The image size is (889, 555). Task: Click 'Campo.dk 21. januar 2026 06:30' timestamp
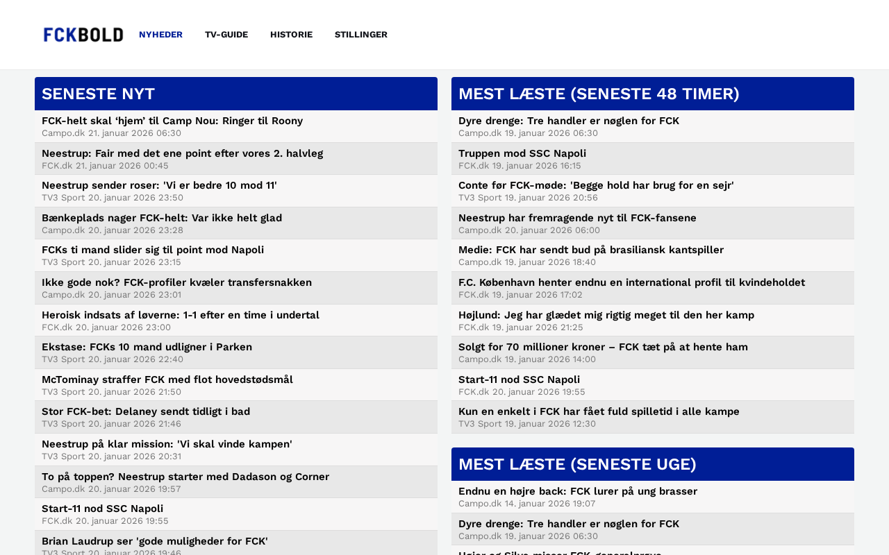(x=111, y=133)
